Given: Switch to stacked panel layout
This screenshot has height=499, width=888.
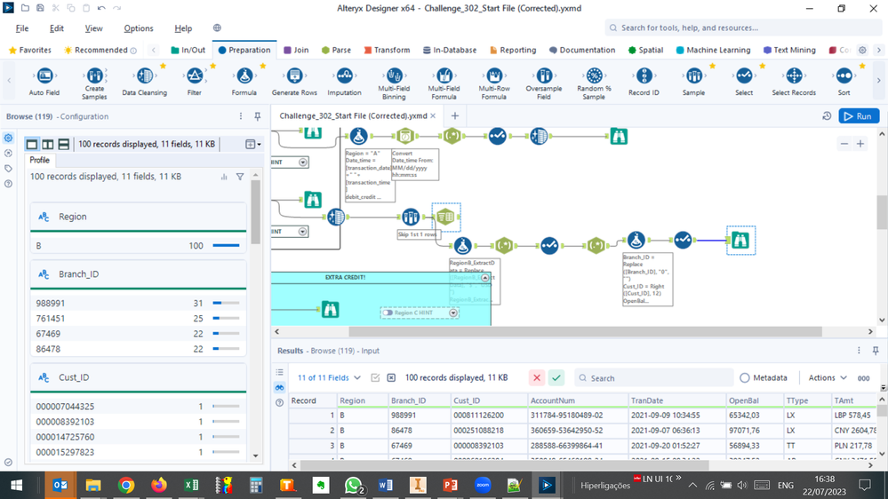Looking at the screenshot, I should (64, 144).
